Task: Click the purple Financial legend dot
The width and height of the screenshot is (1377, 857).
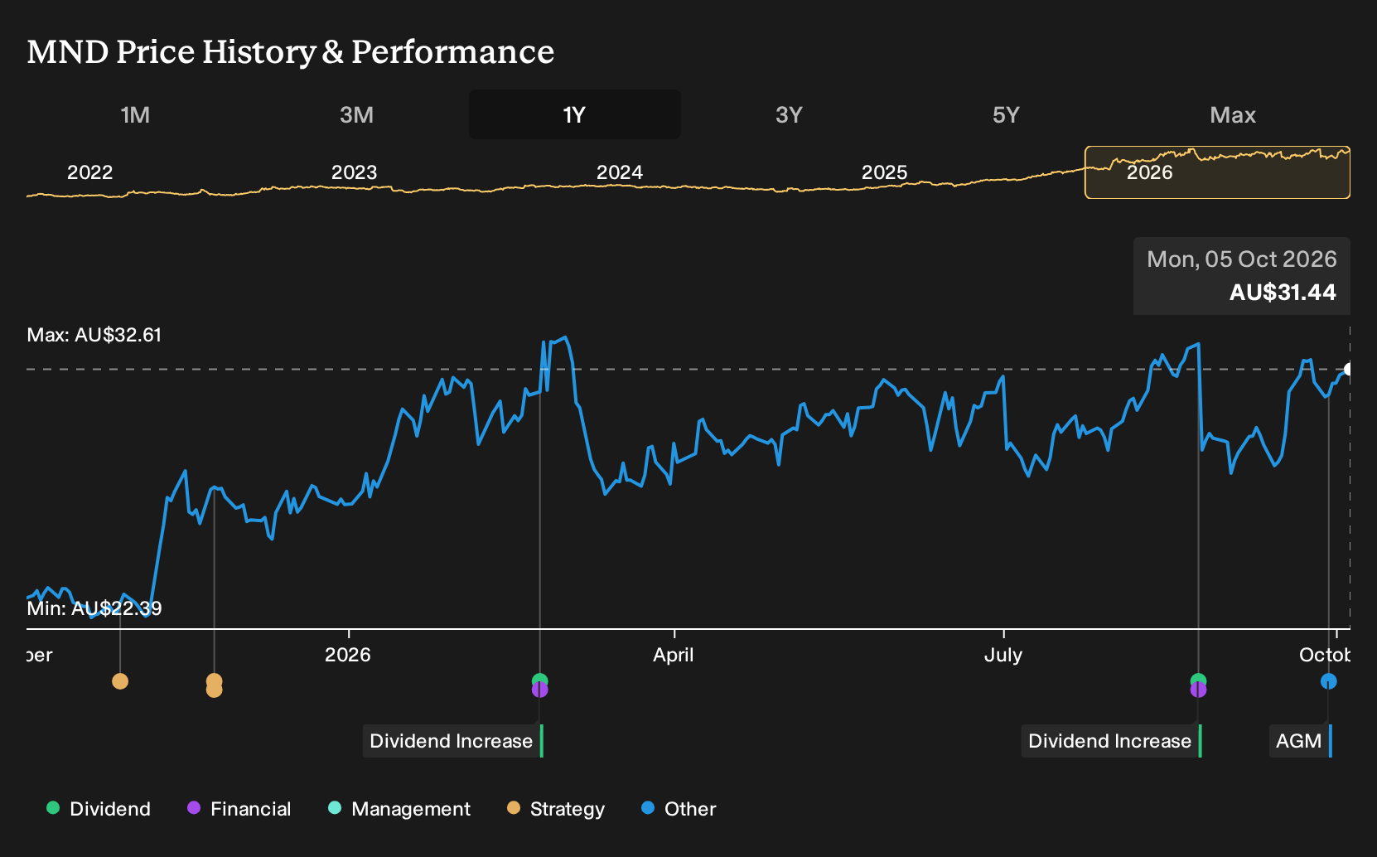Action: (194, 808)
